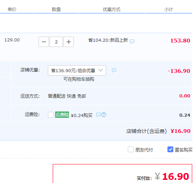Viewport: 195px width, 183px height.
Task: Click the green 运费险 badge
Action: (62, 115)
